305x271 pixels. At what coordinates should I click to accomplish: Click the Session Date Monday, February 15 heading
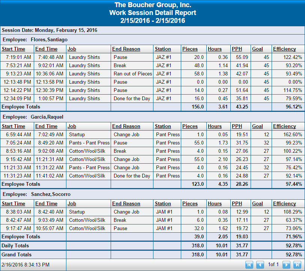[x=50, y=30]
